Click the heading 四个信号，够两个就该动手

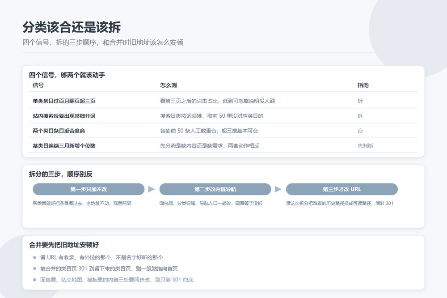tap(67, 75)
